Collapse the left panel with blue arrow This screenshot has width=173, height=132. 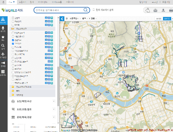click(x=62, y=19)
